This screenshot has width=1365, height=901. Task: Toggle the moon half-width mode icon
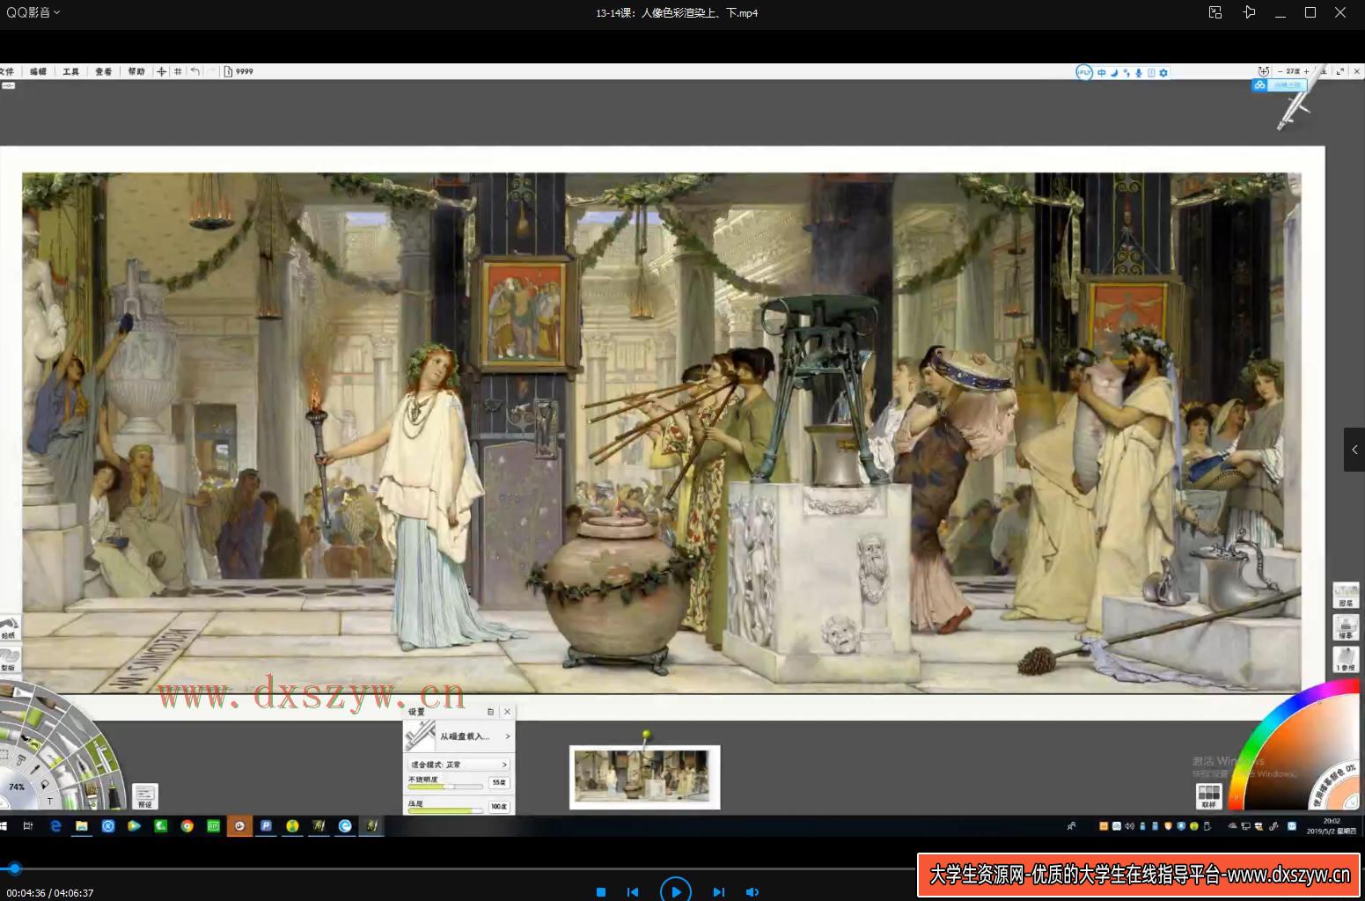point(1114,73)
